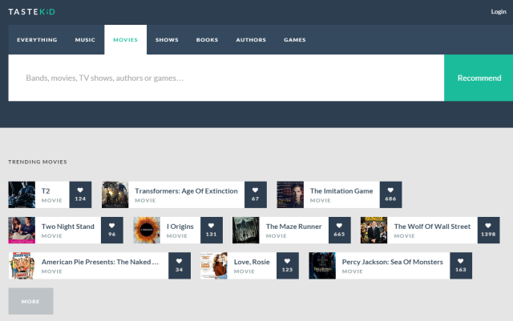This screenshot has height=321, width=513.
Task: Open American Pie Presents: The Naked title
Action: pos(100,262)
